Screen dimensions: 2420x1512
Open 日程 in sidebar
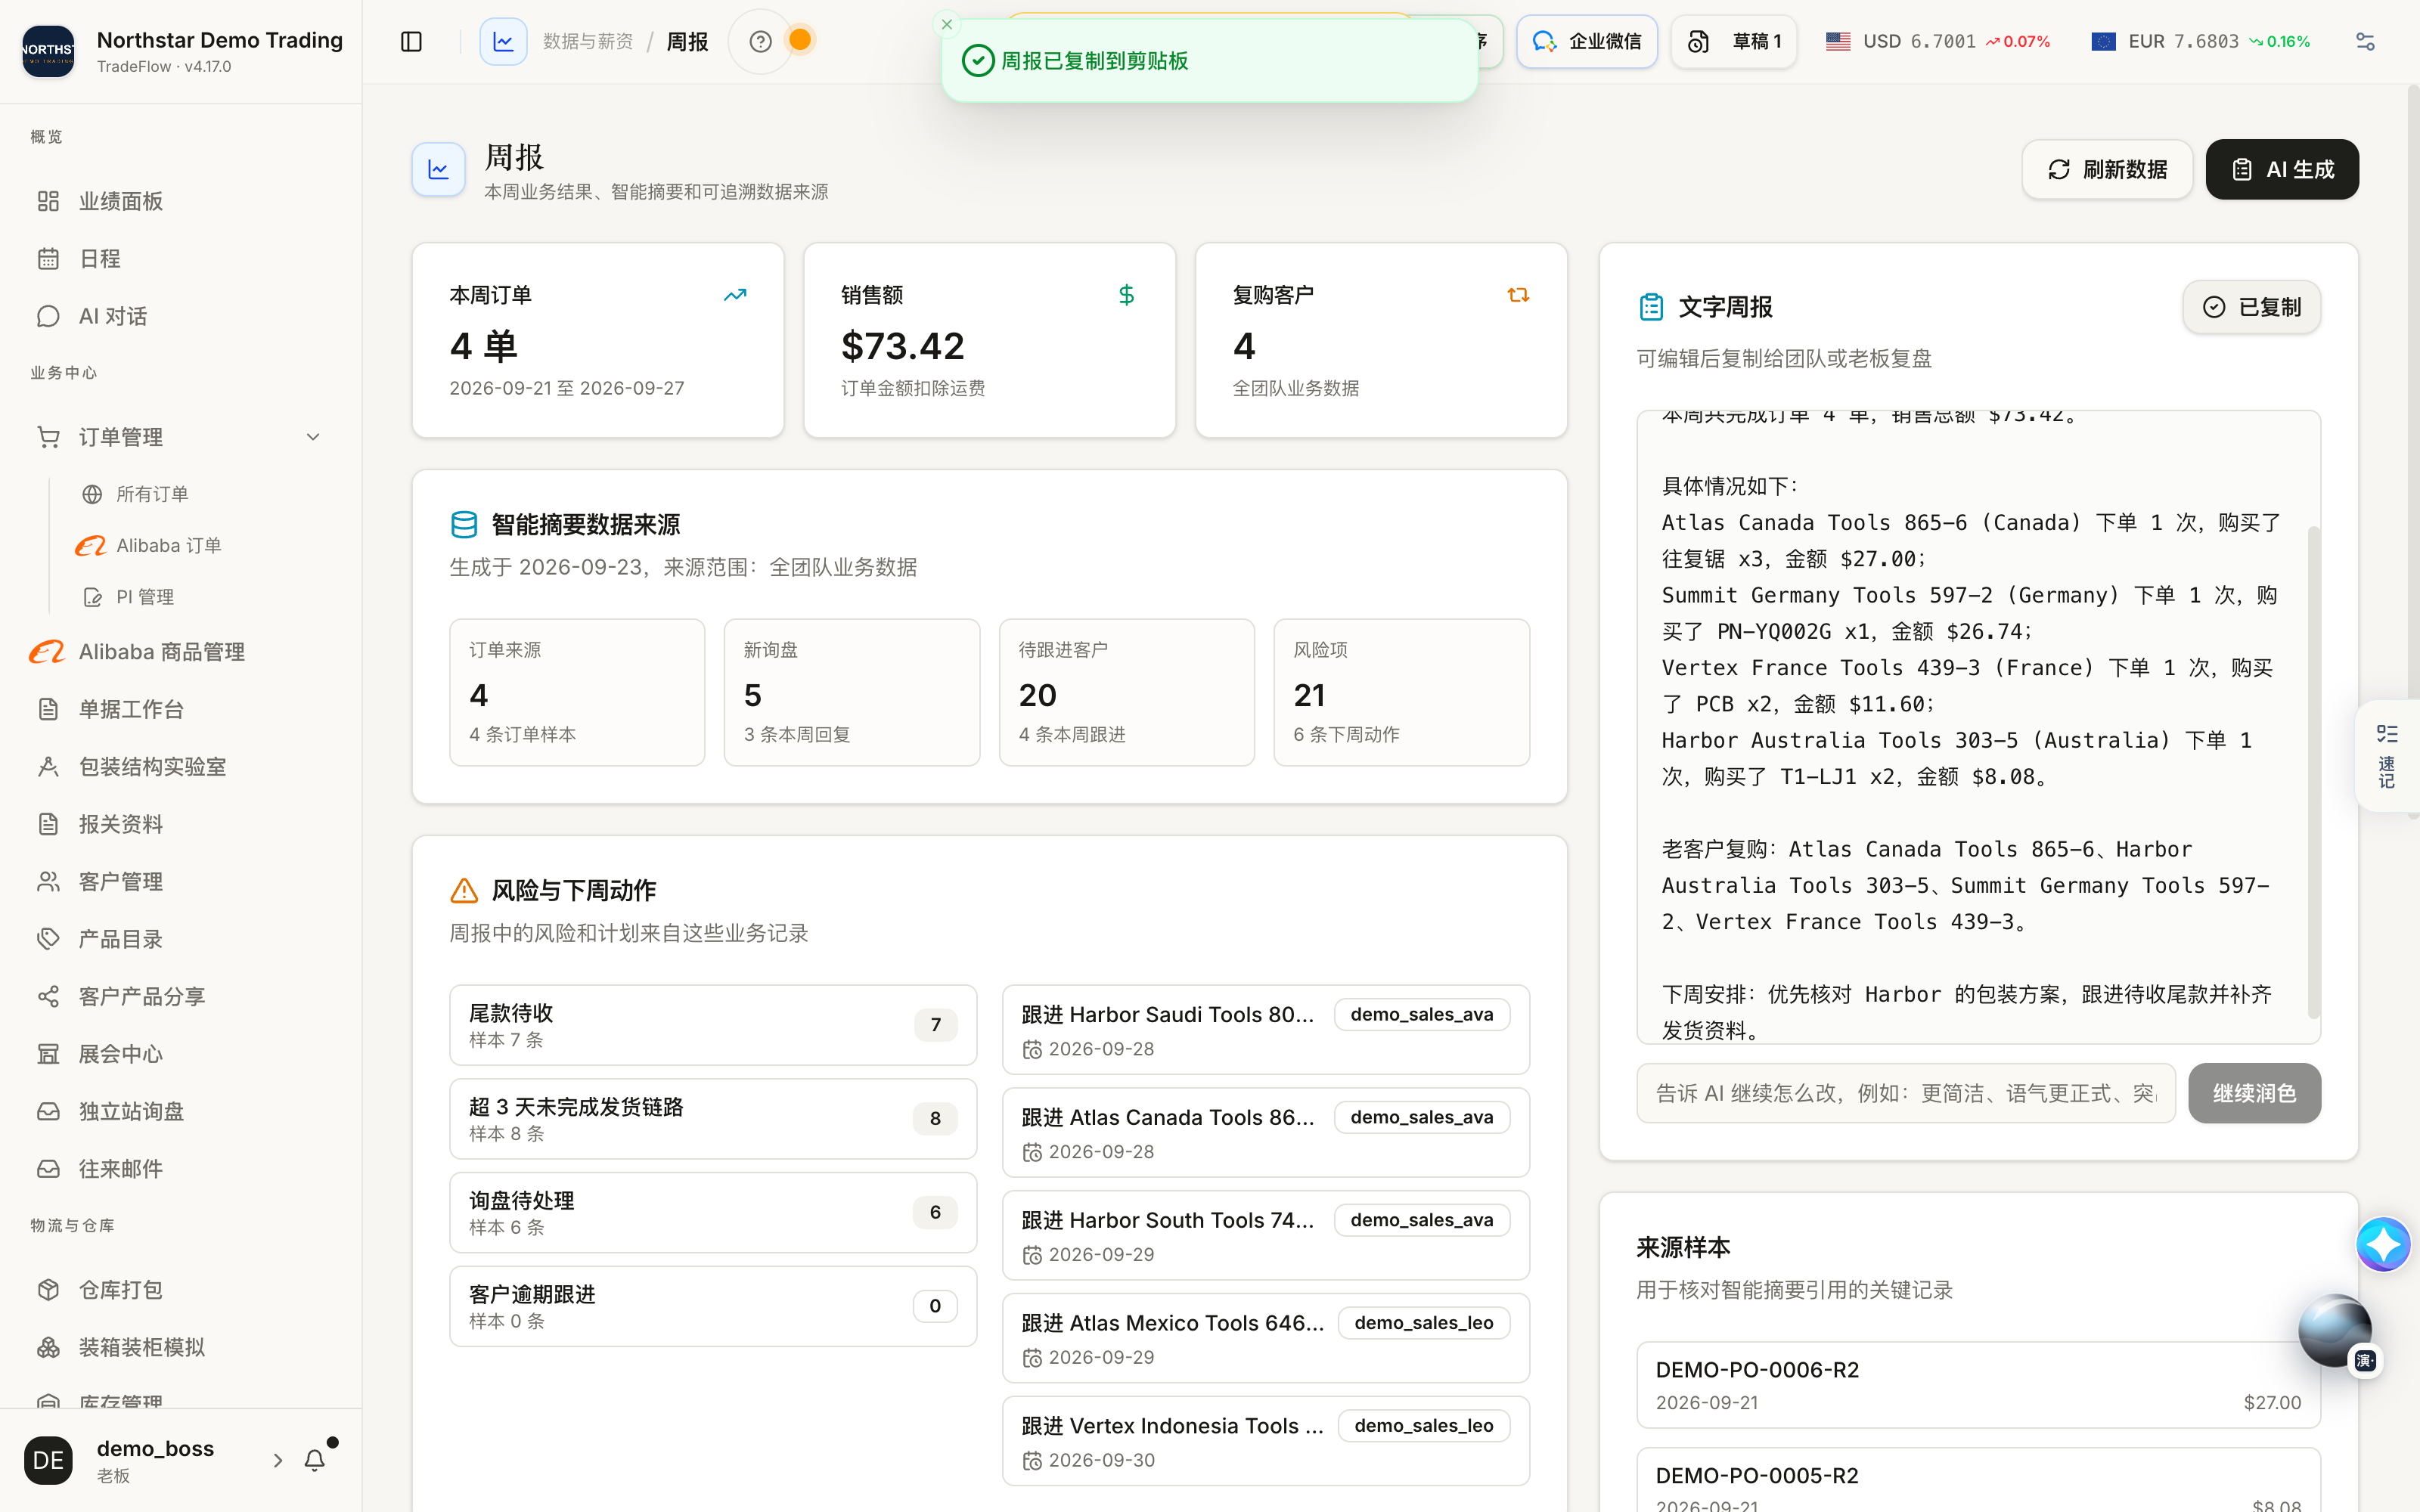click(180, 259)
